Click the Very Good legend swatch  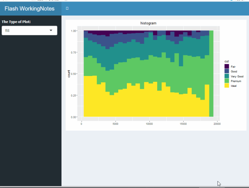[x=227, y=76]
